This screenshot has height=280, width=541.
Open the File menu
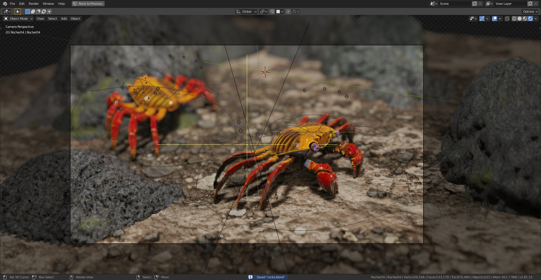click(12, 4)
